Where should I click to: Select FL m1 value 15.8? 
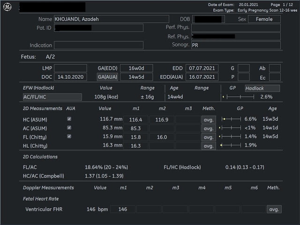135,137
